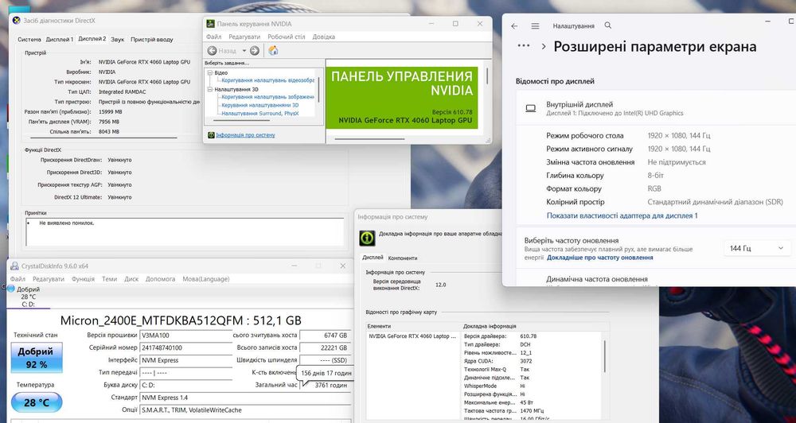Select the Дисплей 2 tab
Screen dimensions: 796x423
(x=92, y=38)
